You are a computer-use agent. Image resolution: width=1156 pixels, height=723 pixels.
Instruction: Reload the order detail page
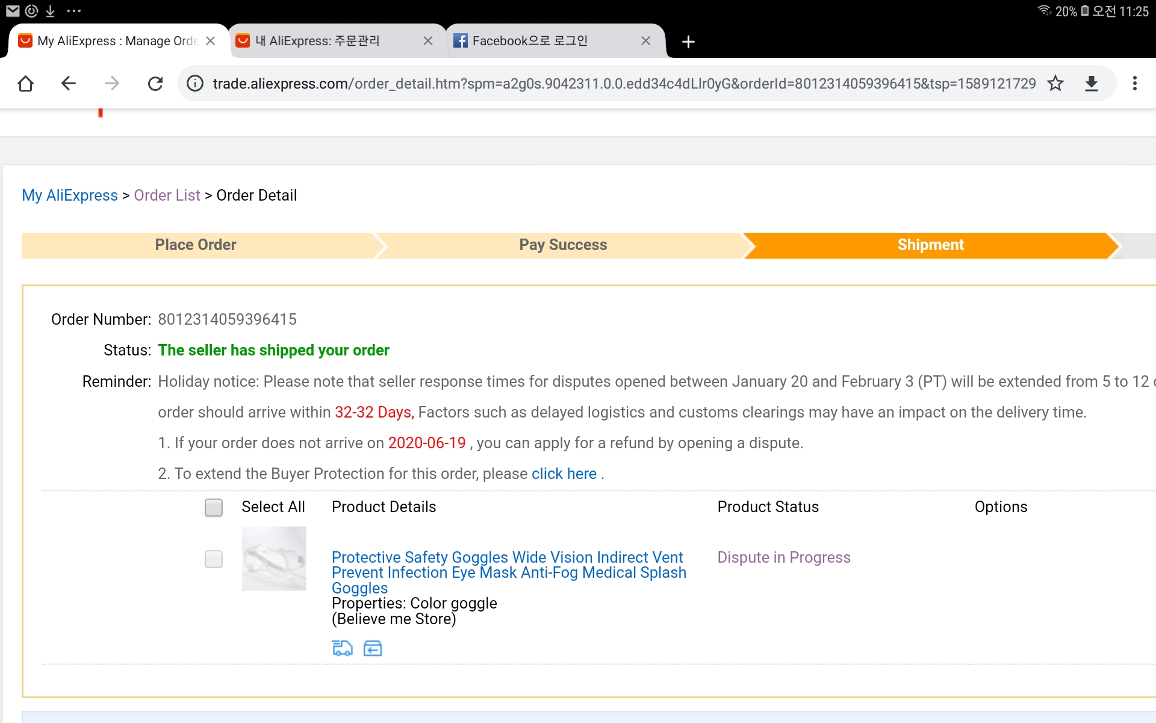[155, 83]
